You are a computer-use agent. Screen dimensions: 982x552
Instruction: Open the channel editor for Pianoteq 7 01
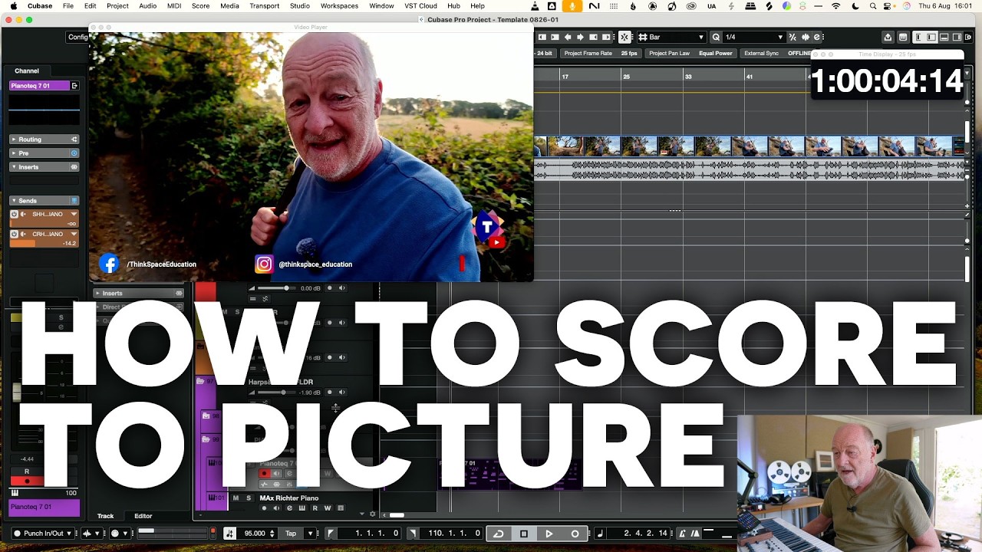[74, 86]
